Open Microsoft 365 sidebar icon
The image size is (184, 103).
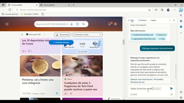pos(181,21)
